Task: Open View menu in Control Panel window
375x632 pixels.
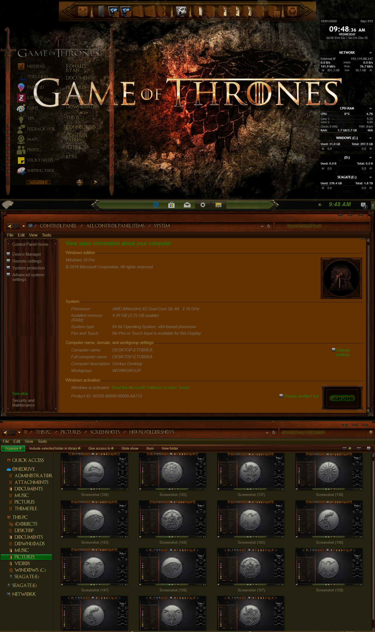Action: coord(33,235)
